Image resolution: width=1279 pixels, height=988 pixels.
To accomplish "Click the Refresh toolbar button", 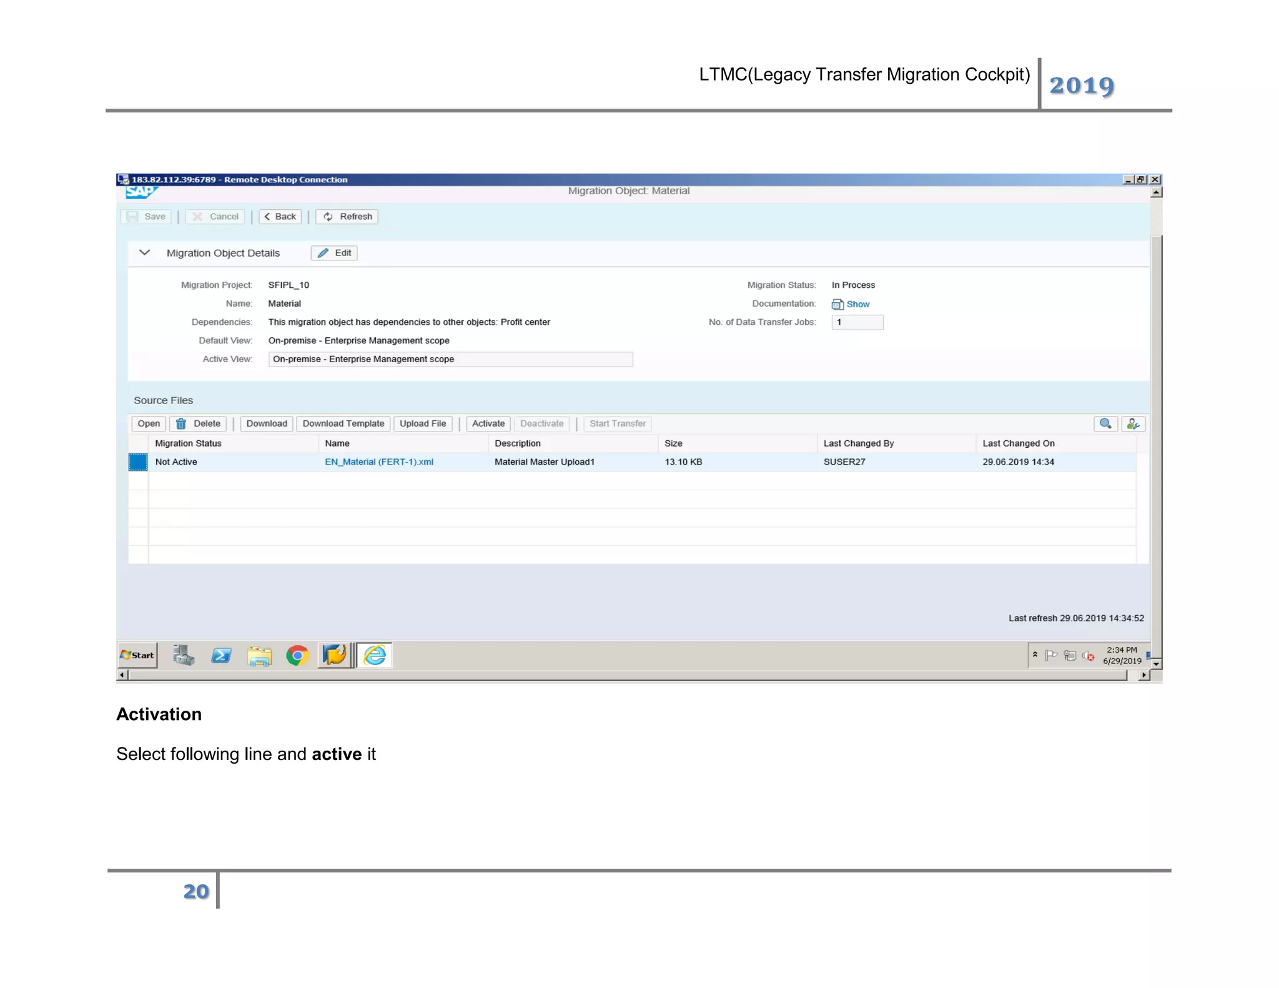I will 347,217.
